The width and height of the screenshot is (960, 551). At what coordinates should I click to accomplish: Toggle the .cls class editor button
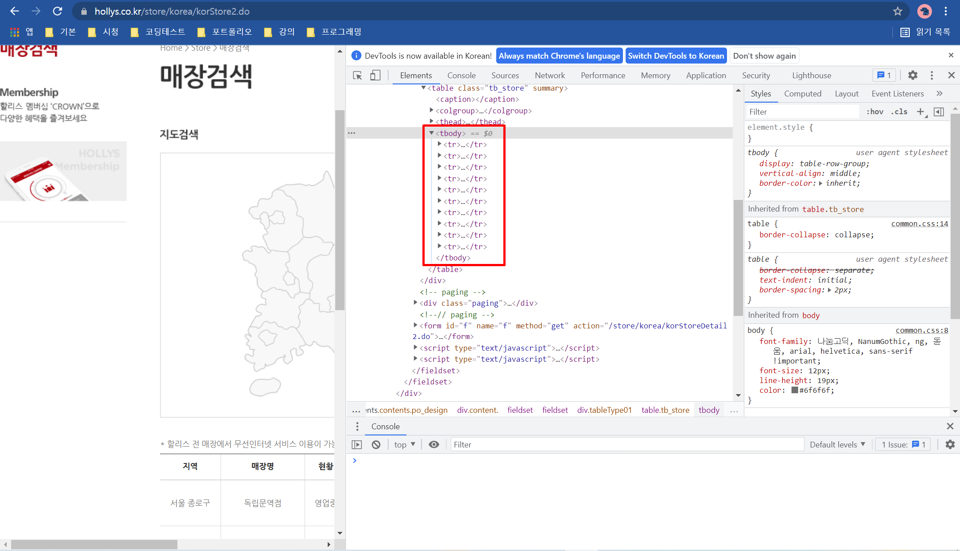tap(899, 112)
